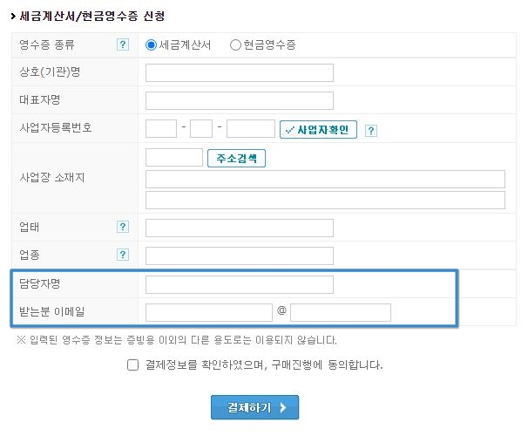Click the help icon for 업태

click(123, 227)
